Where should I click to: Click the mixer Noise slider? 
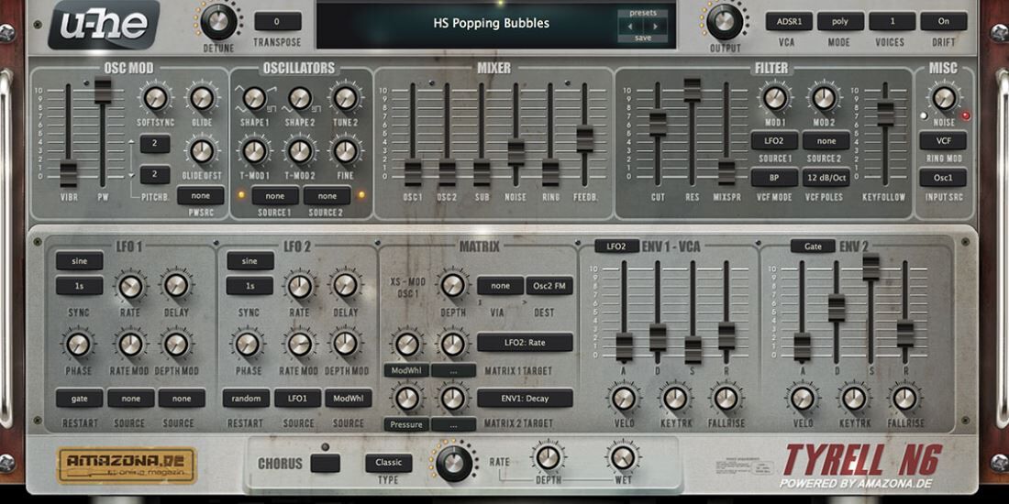(516, 152)
